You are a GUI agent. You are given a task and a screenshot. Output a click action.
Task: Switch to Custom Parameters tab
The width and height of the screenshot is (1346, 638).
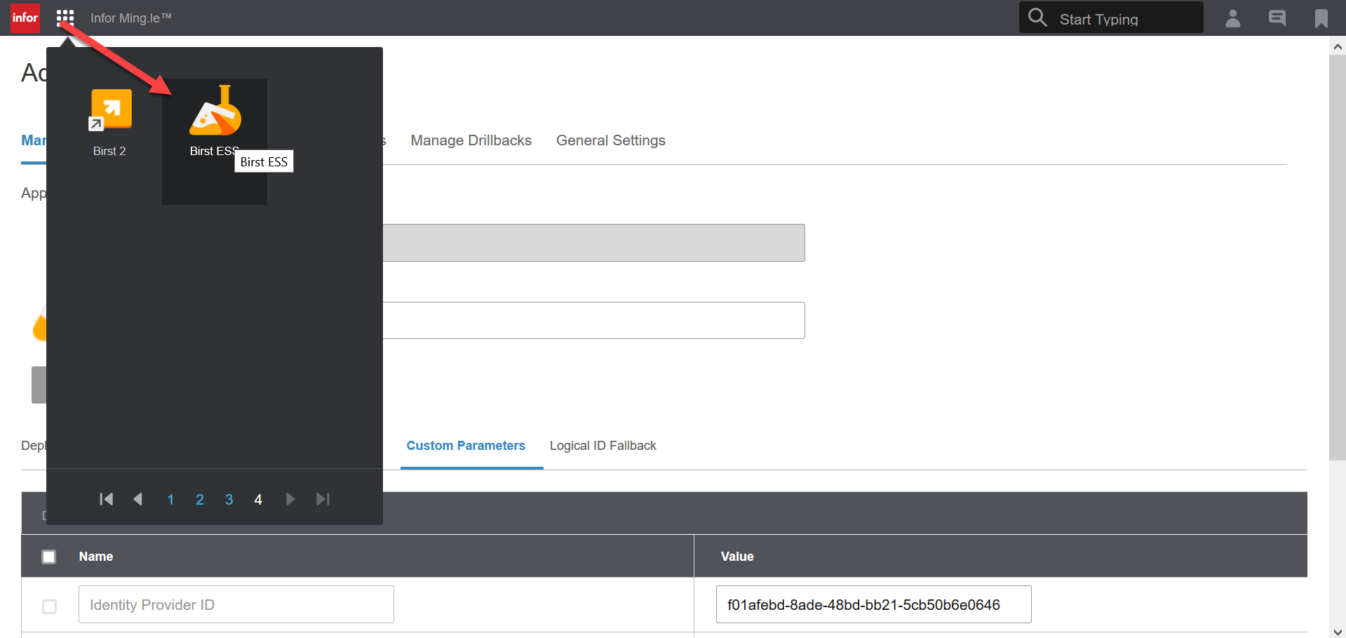466,446
